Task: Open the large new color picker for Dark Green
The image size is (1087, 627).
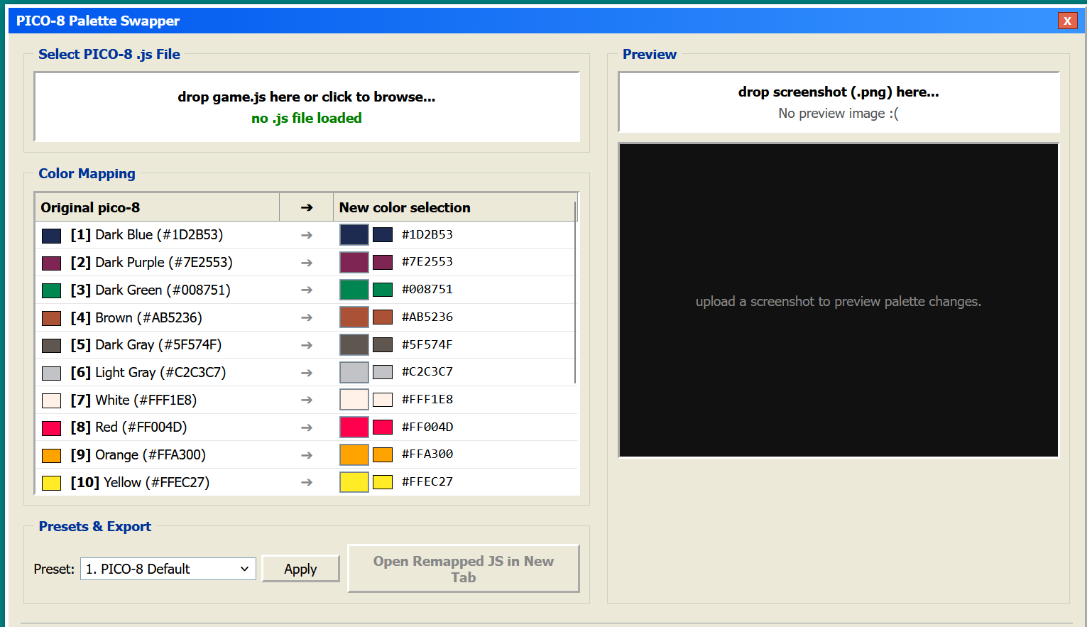Action: point(354,290)
